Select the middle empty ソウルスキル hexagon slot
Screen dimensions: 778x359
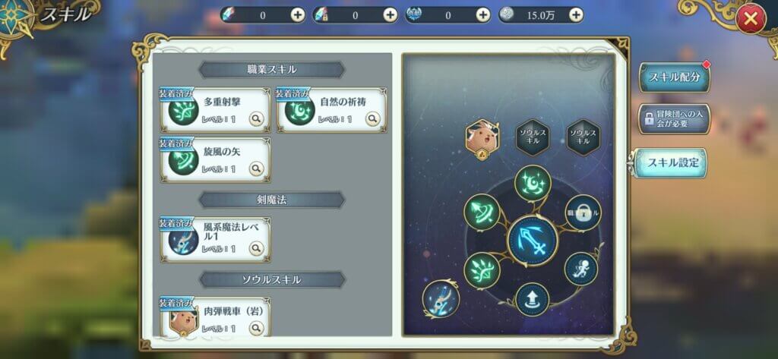(x=533, y=137)
